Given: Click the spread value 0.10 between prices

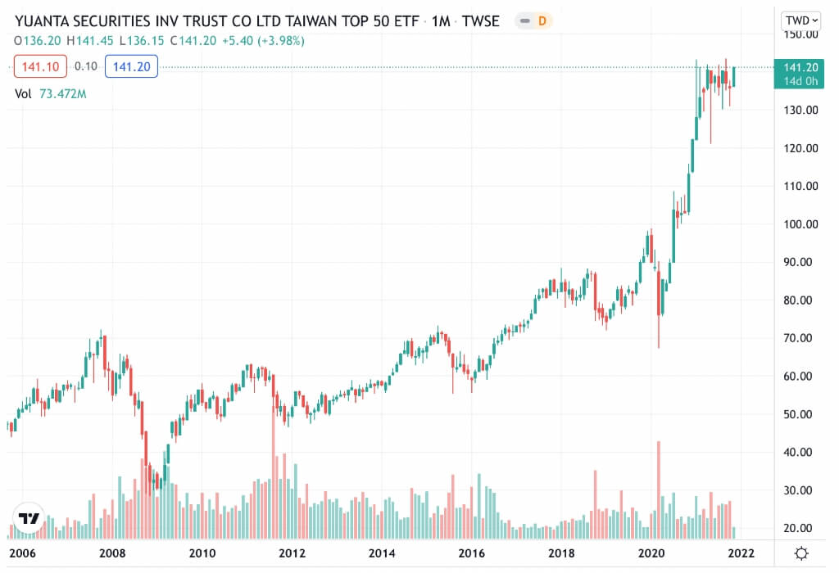Looking at the screenshot, I should pos(85,66).
